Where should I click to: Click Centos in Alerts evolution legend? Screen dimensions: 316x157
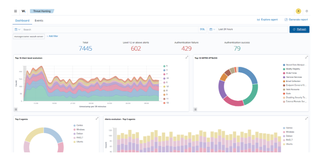tap(288, 128)
